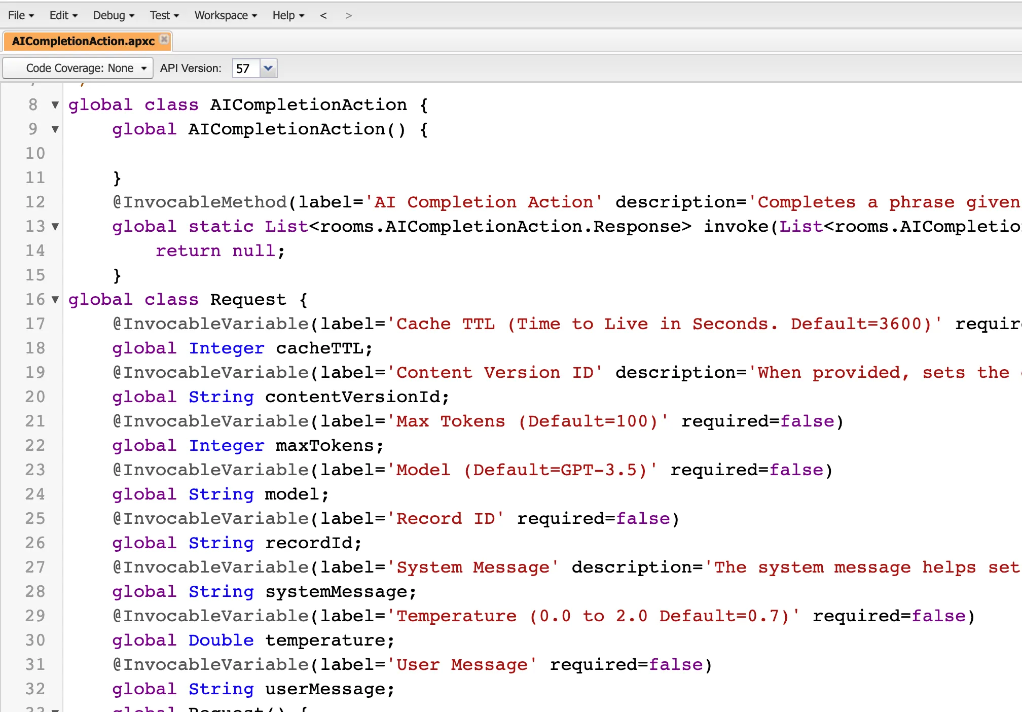The image size is (1022, 712).
Task: Click the 'User Message' label string
Action: (x=462, y=665)
